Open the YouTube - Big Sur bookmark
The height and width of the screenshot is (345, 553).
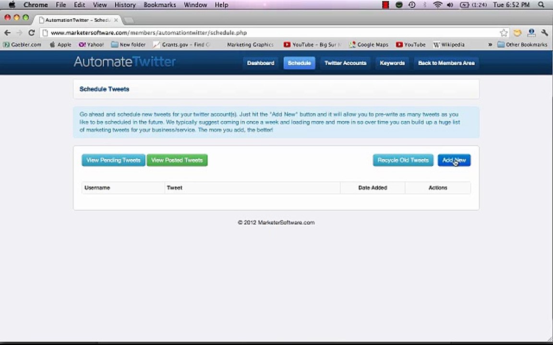tap(313, 45)
